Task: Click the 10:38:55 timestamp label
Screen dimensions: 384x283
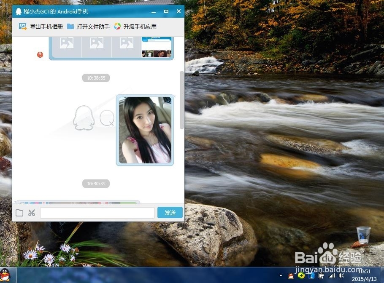Action: click(x=96, y=78)
